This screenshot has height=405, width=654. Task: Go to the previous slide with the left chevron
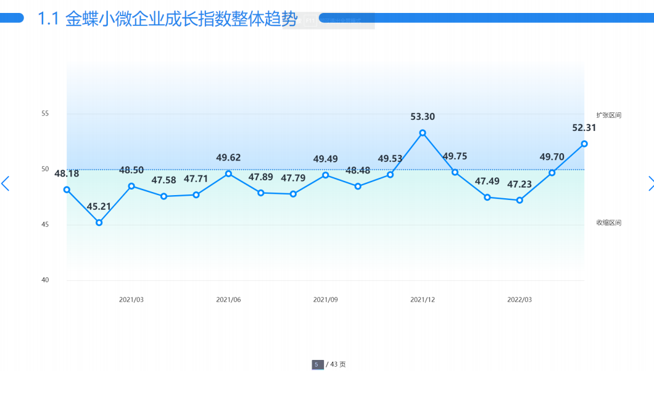(x=6, y=184)
